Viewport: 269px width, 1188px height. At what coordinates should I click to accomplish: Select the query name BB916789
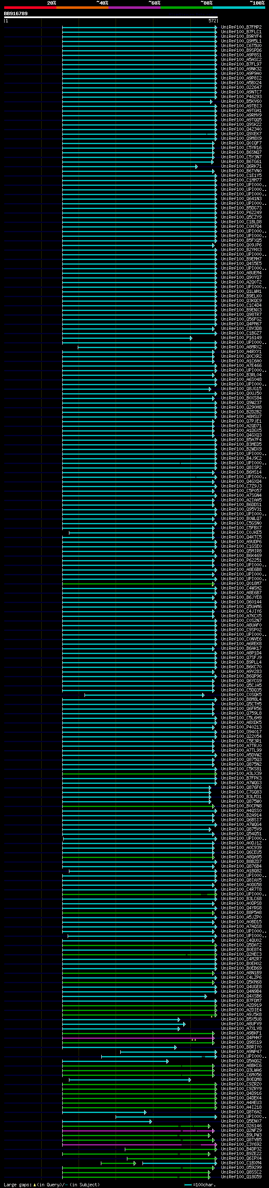point(16,14)
